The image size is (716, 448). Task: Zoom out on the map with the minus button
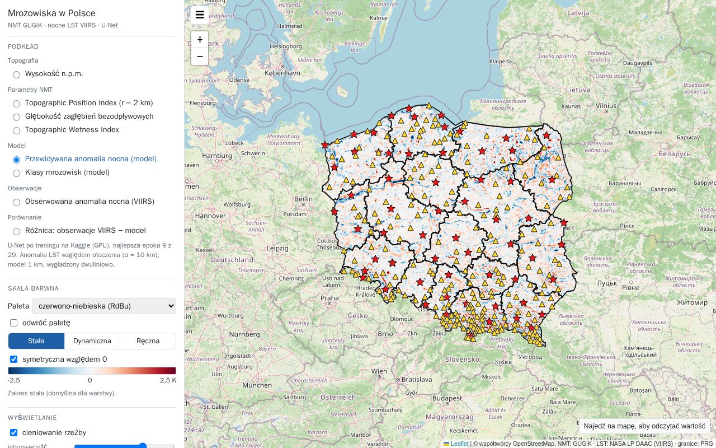pyautogui.click(x=200, y=57)
